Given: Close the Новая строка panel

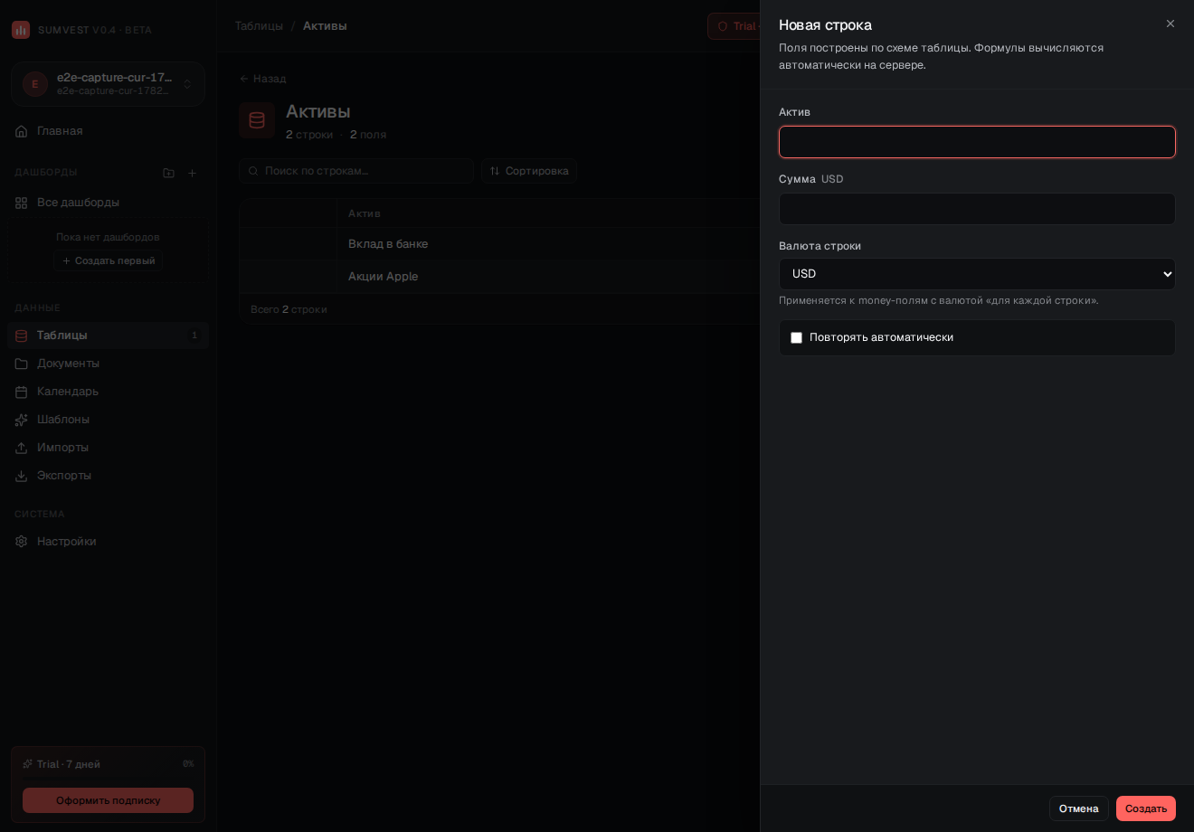Looking at the screenshot, I should (1170, 24).
